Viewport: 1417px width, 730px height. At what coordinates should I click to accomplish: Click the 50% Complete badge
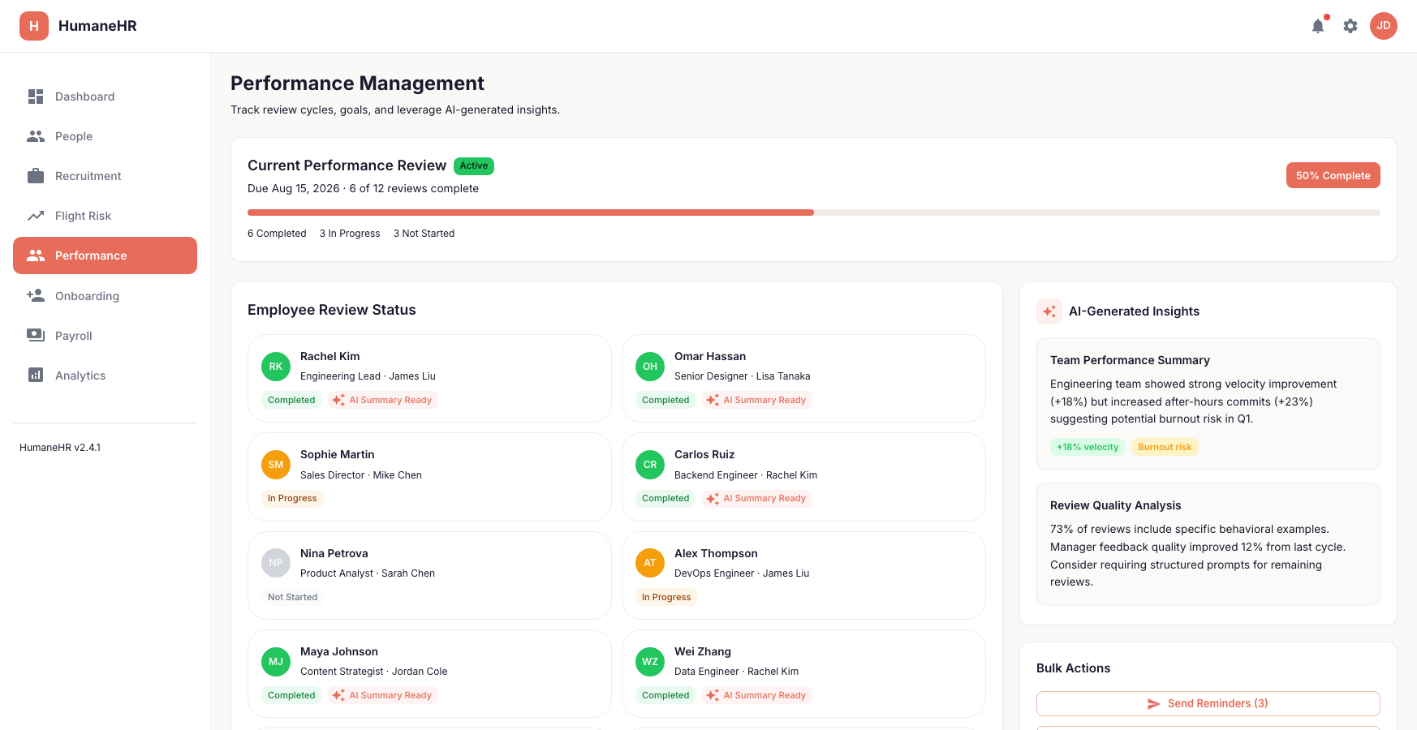point(1333,175)
